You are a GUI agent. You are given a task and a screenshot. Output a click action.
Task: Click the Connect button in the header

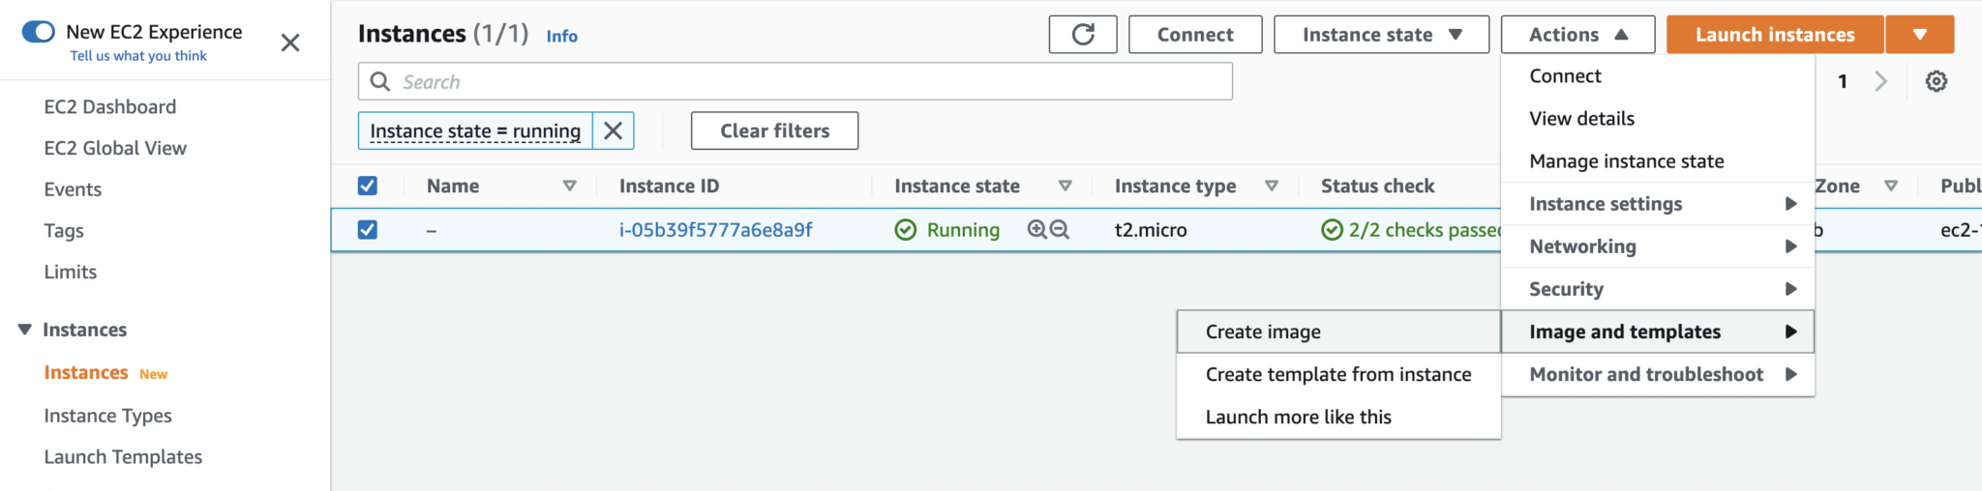click(1195, 35)
